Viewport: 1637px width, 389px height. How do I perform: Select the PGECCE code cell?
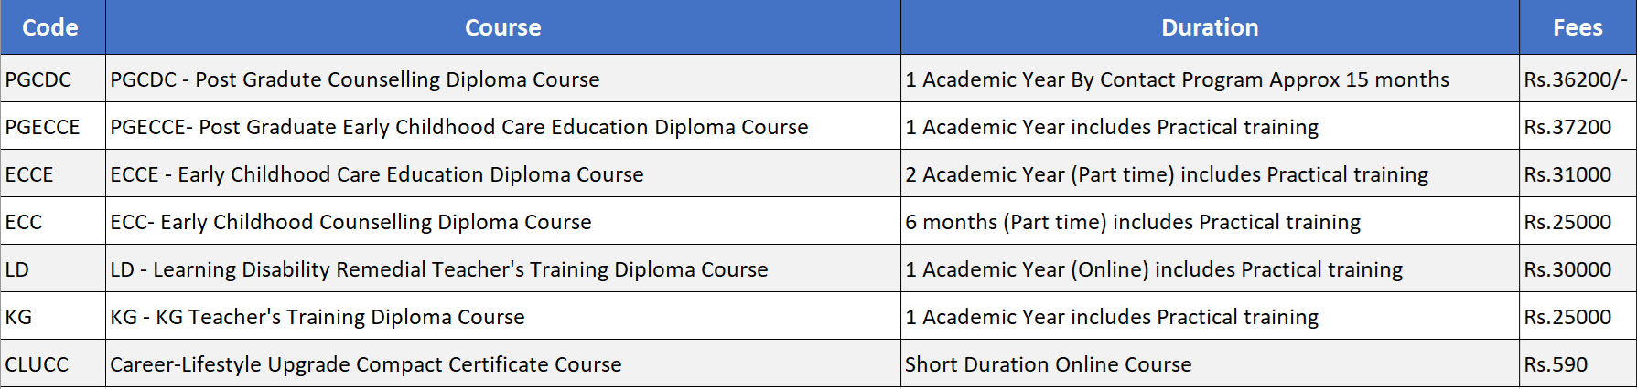pyautogui.click(x=42, y=127)
